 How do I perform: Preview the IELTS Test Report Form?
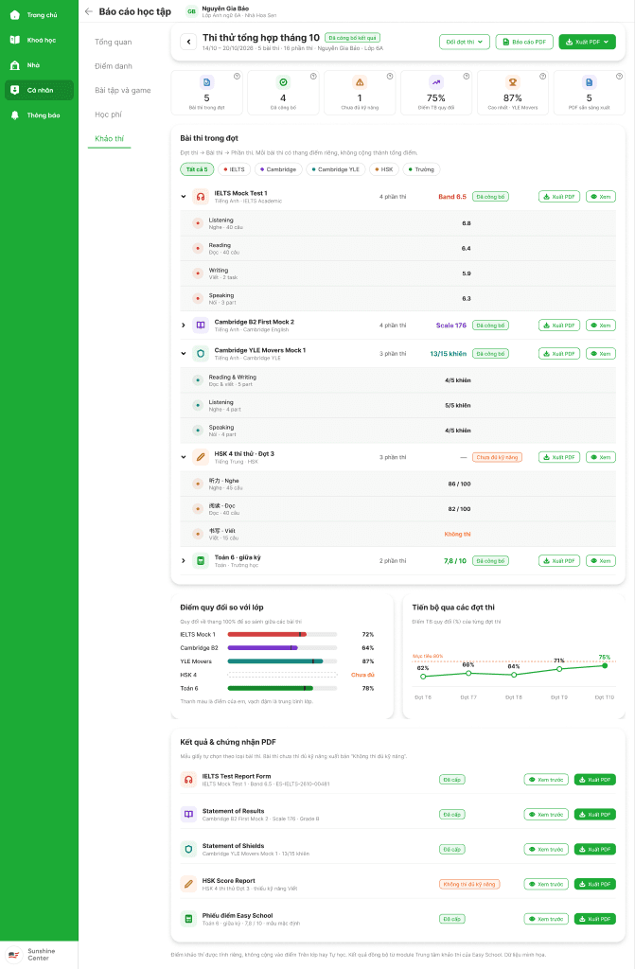click(x=546, y=780)
